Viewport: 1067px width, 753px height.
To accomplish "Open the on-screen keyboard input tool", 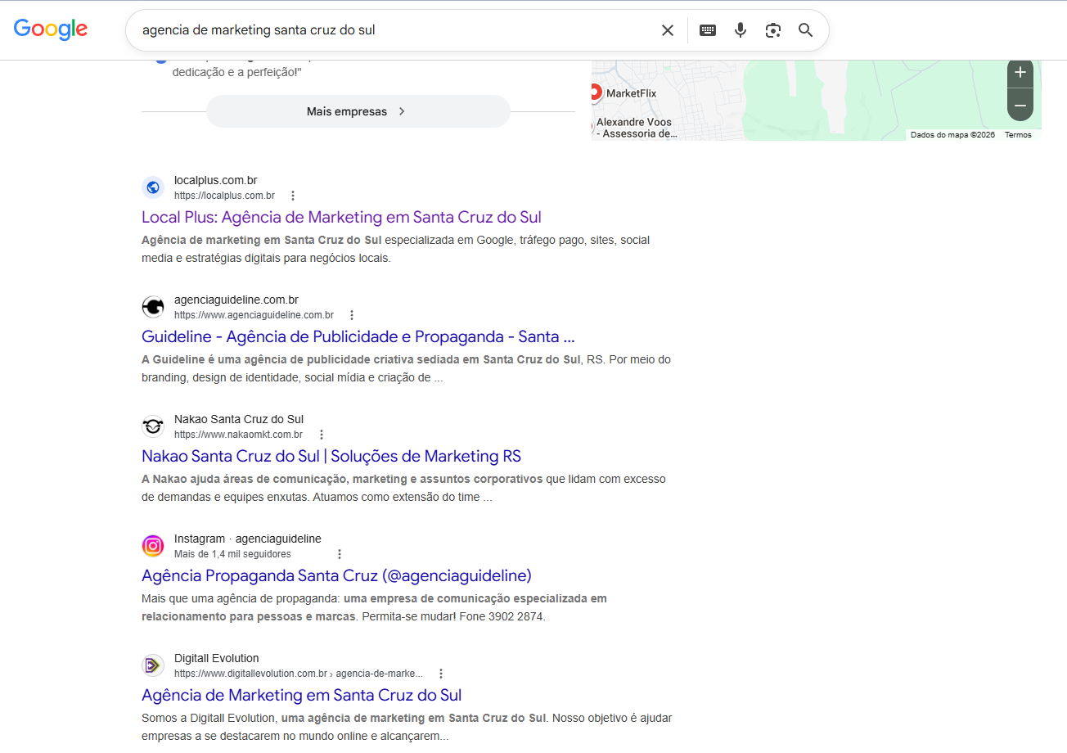I will 708,30.
